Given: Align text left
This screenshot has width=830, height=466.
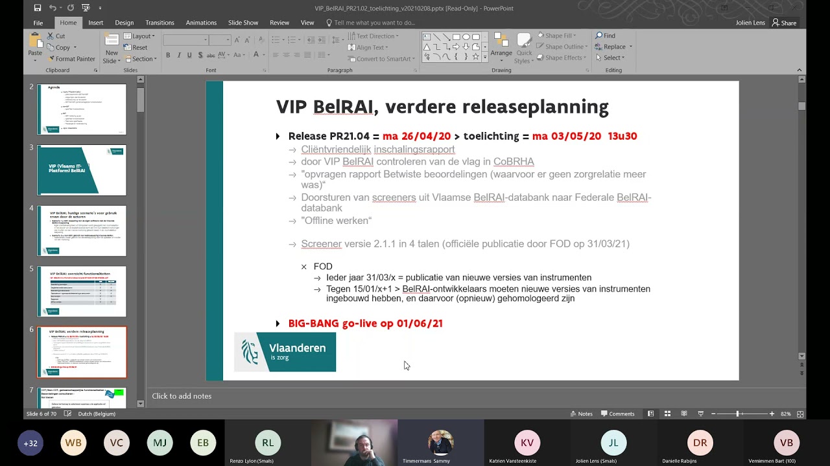Looking at the screenshot, I should [x=276, y=55].
